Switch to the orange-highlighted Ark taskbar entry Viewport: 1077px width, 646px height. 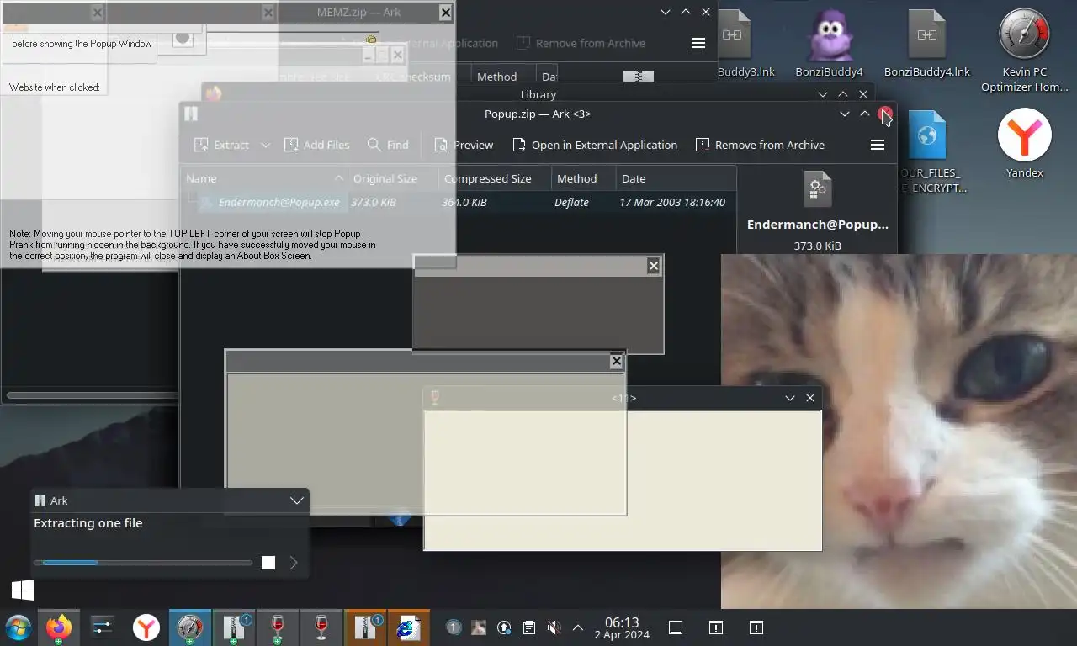tap(365, 627)
